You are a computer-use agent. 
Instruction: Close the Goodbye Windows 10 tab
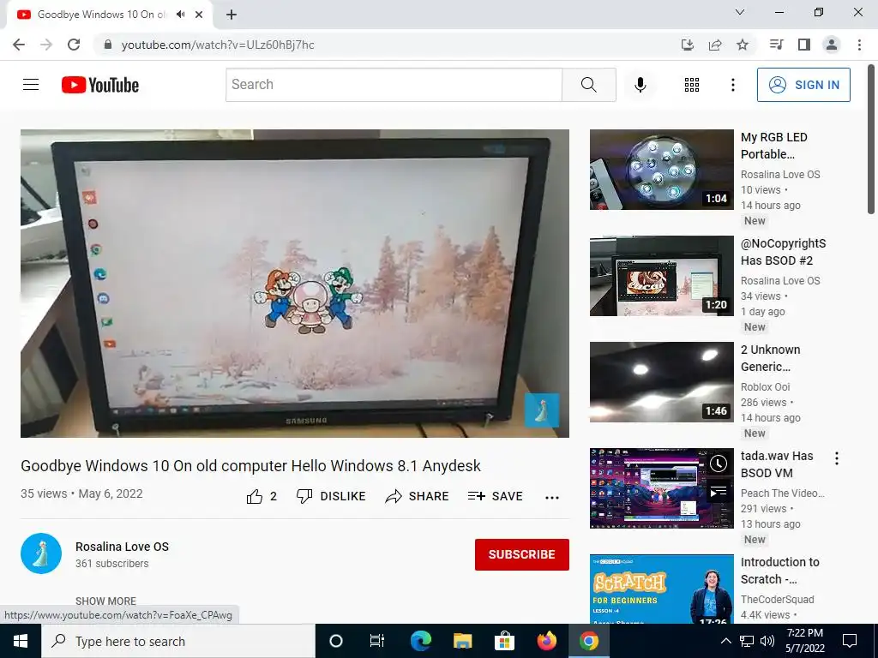[x=199, y=15]
